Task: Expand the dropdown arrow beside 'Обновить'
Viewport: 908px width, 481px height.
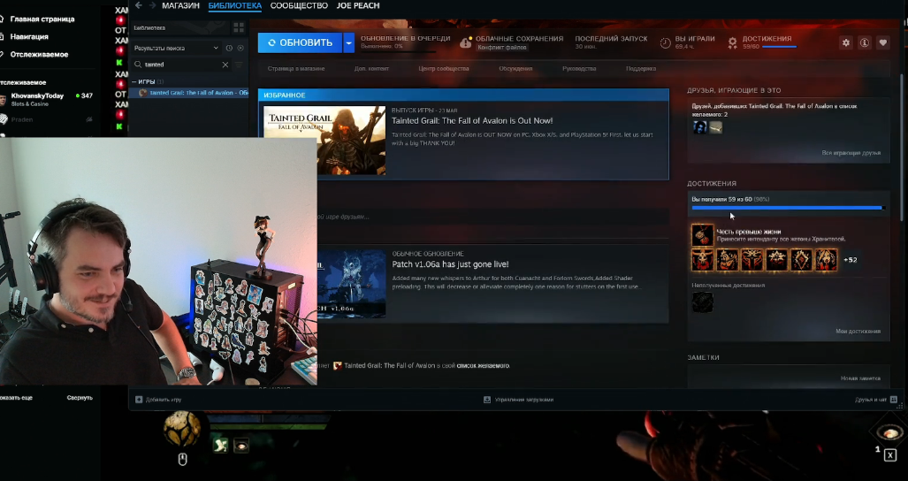Action: pos(348,42)
